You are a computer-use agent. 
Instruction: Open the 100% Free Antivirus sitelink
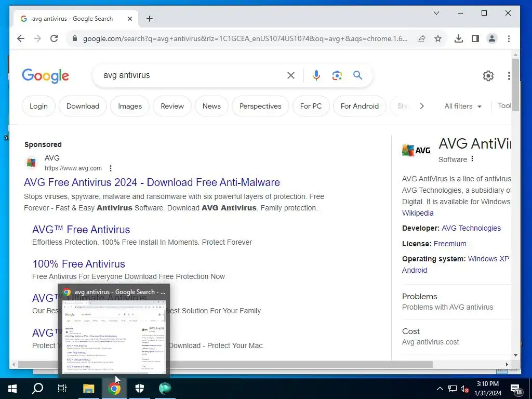click(79, 264)
